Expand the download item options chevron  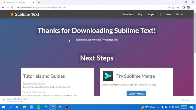[31, 100]
